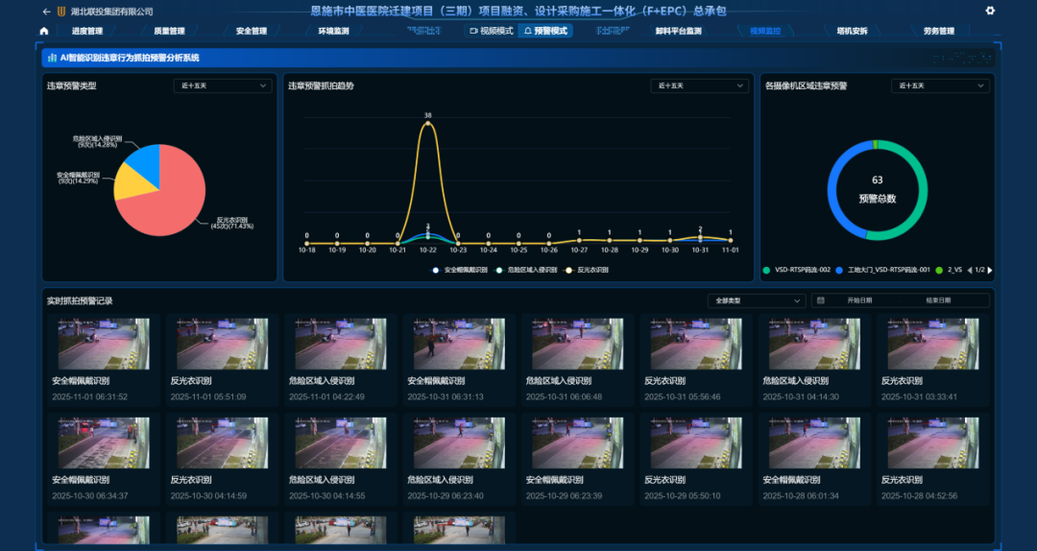Switch to 视频模式 button
The image size is (1037, 551).
491,31
